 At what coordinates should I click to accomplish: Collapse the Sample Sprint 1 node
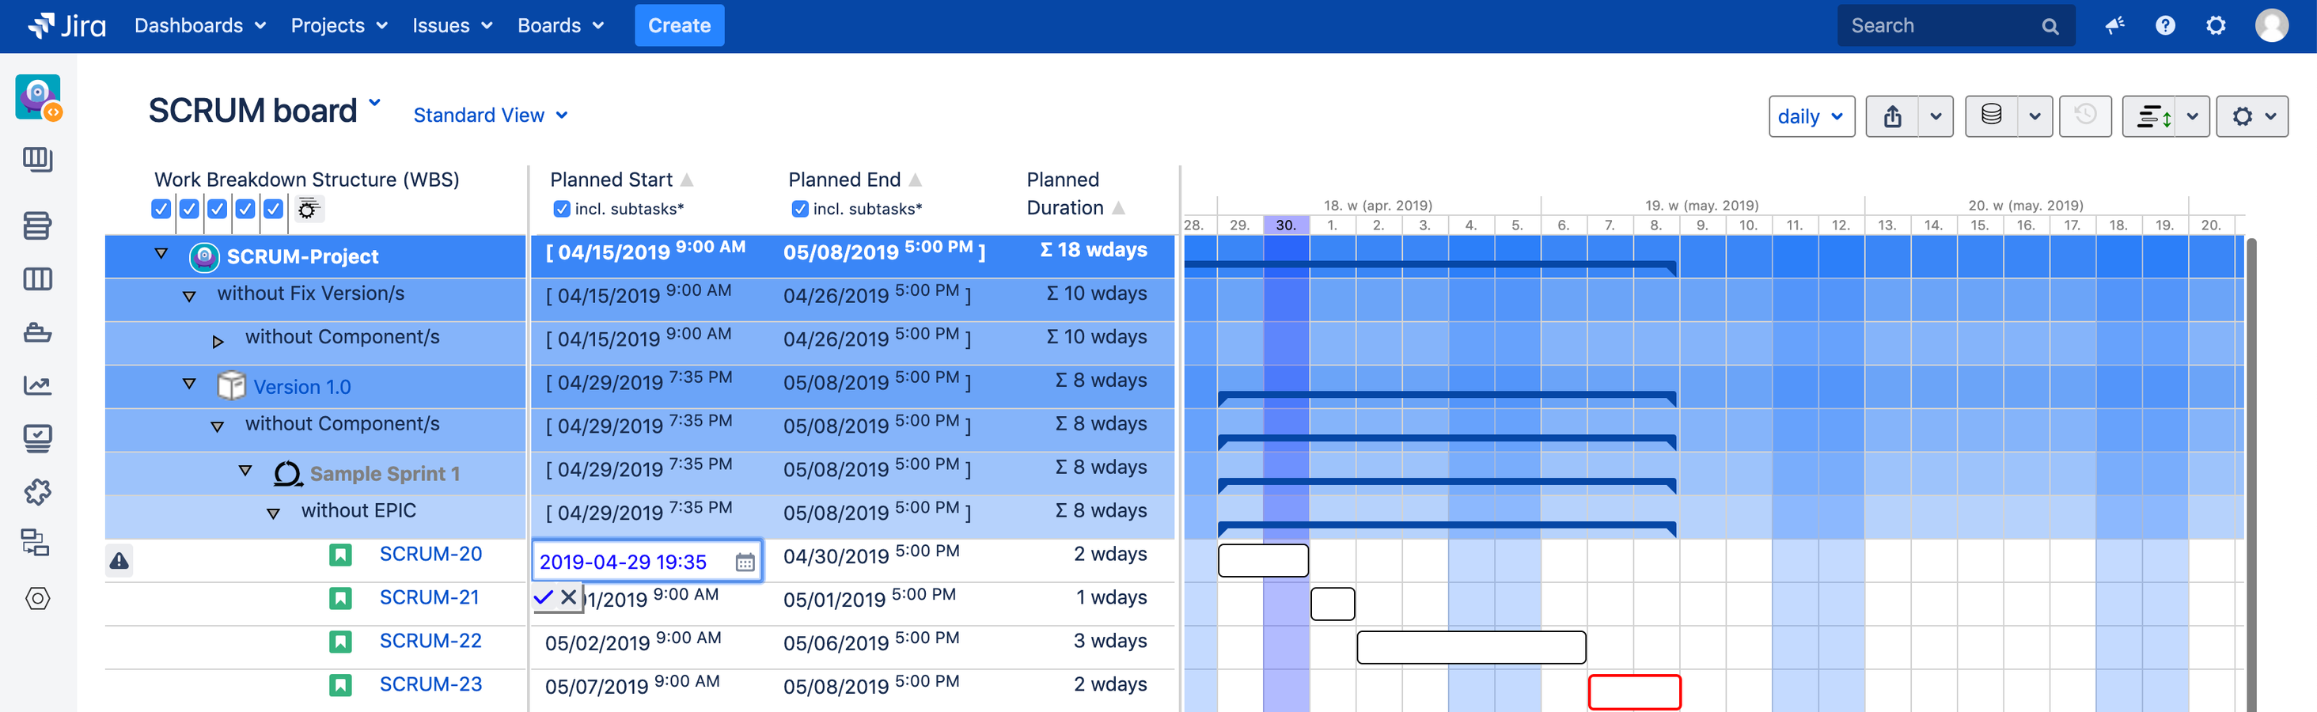point(245,471)
